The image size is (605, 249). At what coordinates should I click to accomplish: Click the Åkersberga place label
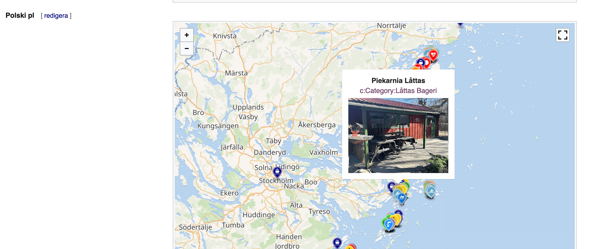[317, 124]
